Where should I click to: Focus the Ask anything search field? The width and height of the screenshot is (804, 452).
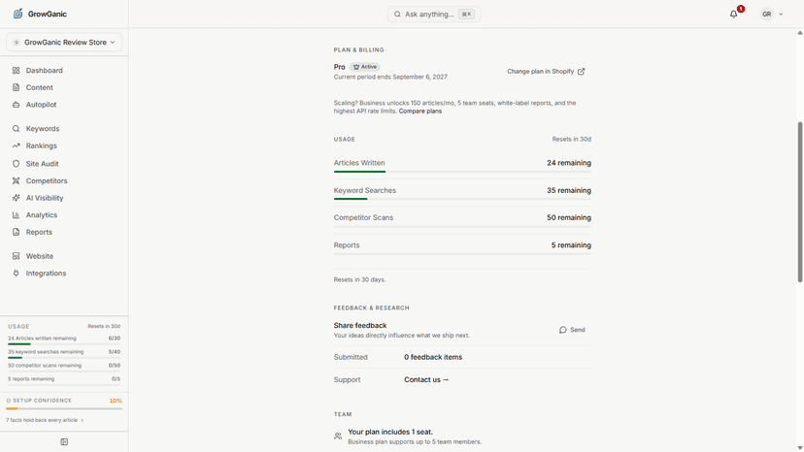click(434, 15)
